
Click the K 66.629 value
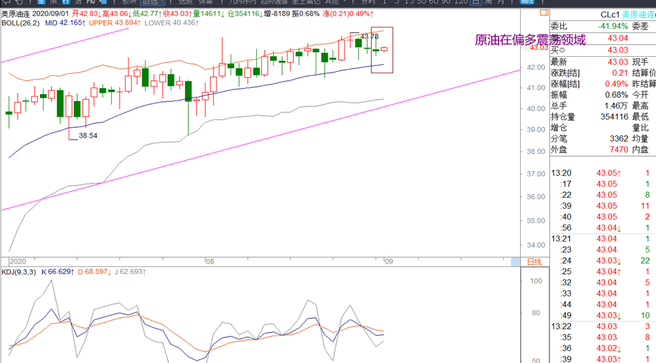pyautogui.click(x=57, y=272)
